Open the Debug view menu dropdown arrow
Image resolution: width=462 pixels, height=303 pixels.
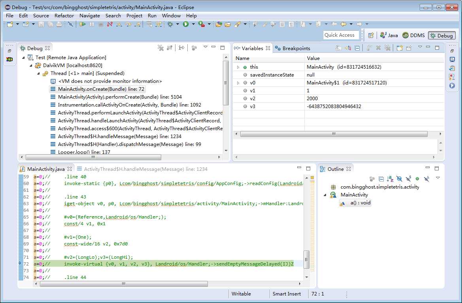point(205,47)
